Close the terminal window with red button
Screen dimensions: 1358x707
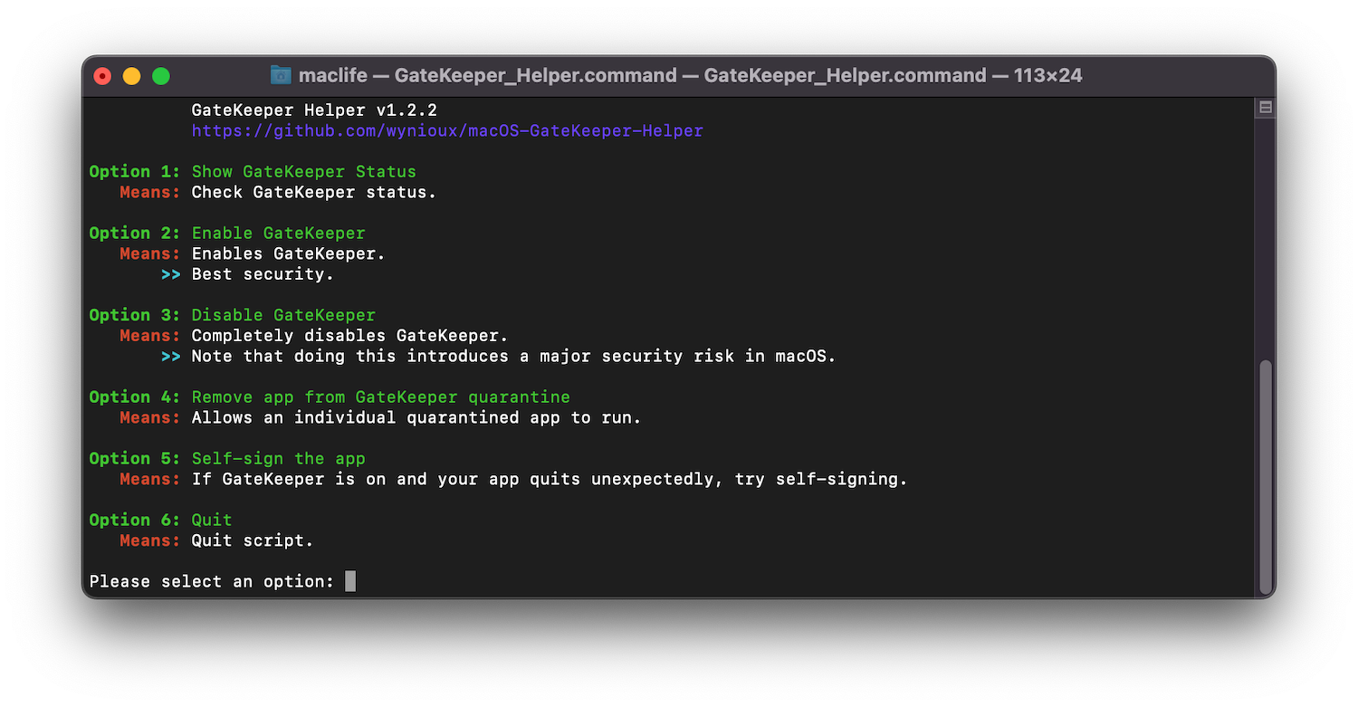point(103,76)
